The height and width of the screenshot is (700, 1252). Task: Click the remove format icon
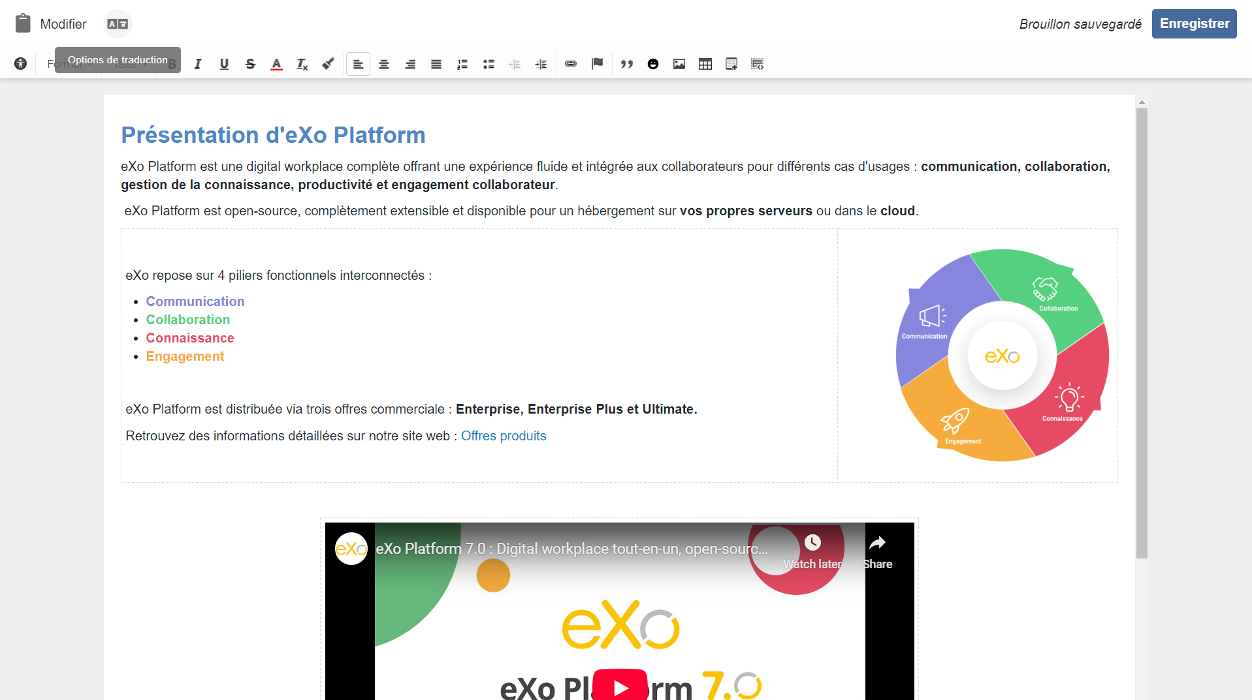click(302, 64)
